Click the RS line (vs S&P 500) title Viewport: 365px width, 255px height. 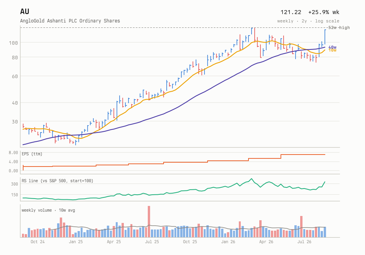click(x=57, y=181)
